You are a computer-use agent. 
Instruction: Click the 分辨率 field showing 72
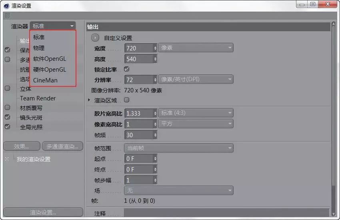click(139, 80)
